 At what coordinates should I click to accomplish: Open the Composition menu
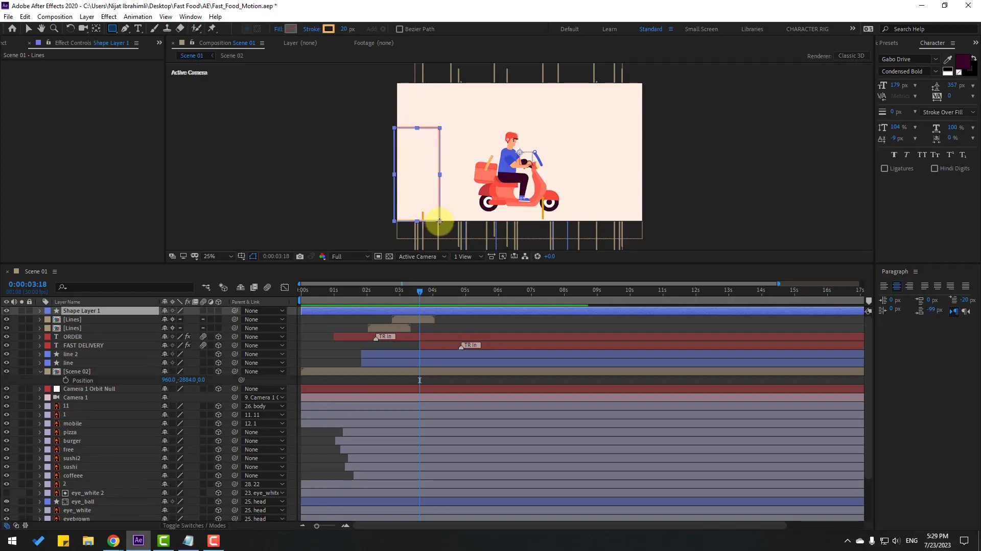[x=55, y=16]
